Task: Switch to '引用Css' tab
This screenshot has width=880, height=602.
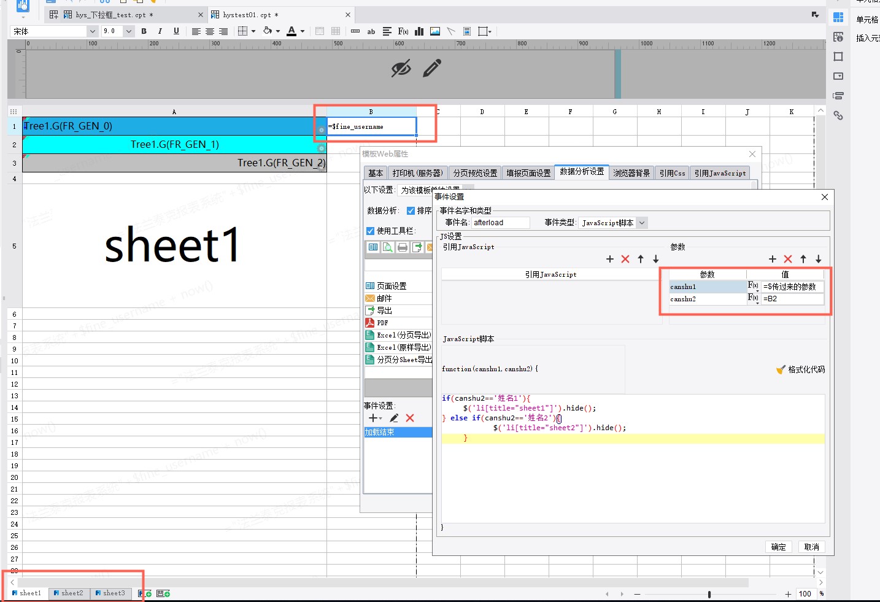Action: coord(672,173)
